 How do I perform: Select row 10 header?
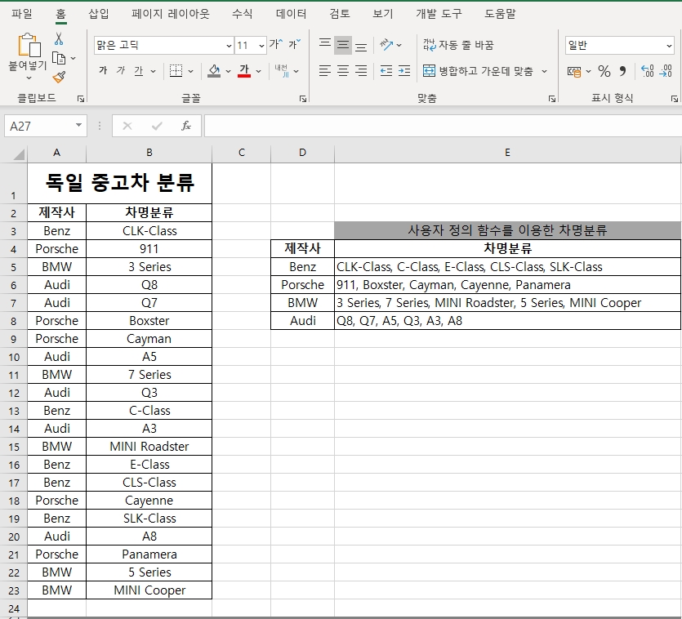pos(14,357)
